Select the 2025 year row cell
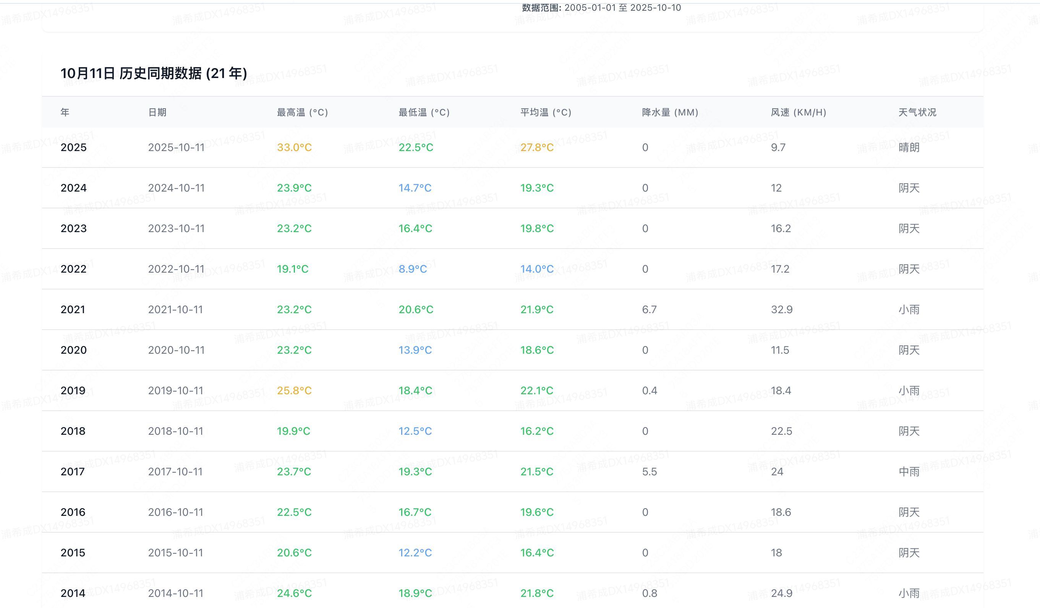The image size is (1040, 608). click(x=73, y=148)
